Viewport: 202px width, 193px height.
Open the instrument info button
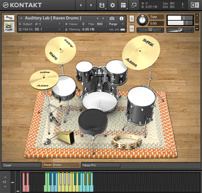(121, 18)
